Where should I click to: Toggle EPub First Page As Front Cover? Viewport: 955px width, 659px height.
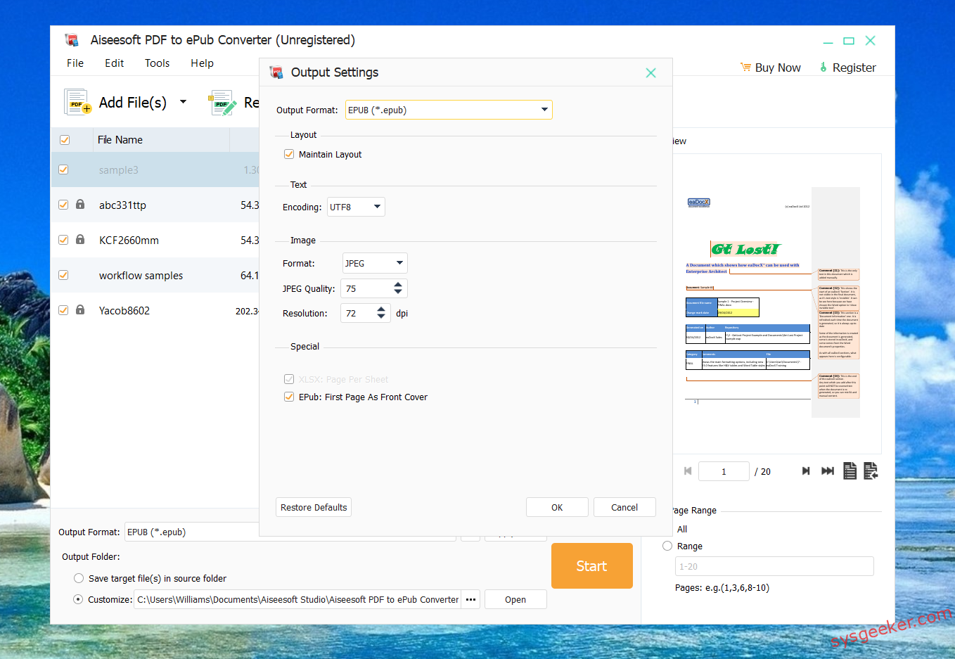289,397
